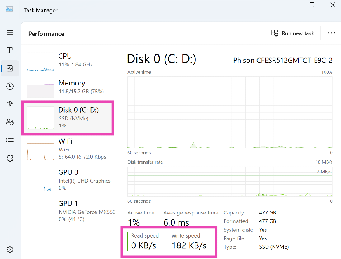The image size is (341, 259).
Task: Show the Details page list icon
Action: 10,140
